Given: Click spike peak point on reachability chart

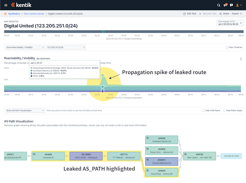Looking at the screenshot, I should pyautogui.click(x=103, y=75).
